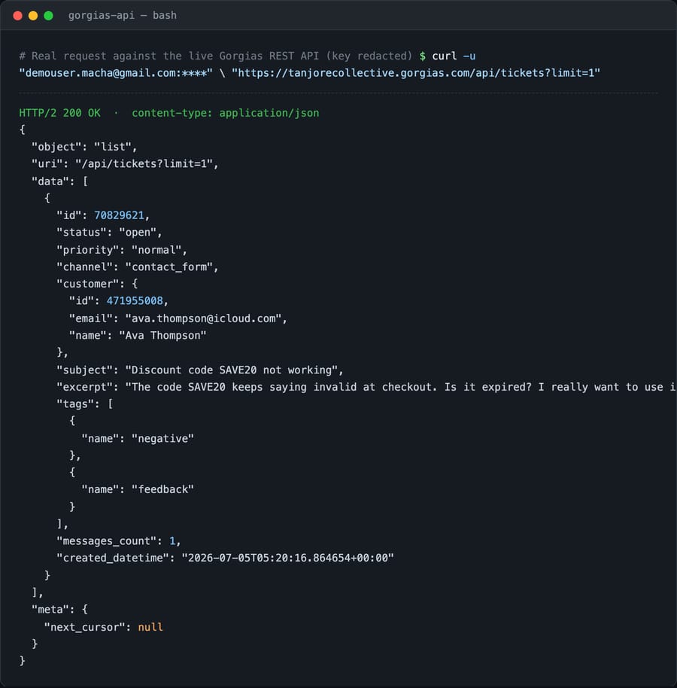
Task: Click the "channel": "contact_form" line
Action: (x=137, y=267)
